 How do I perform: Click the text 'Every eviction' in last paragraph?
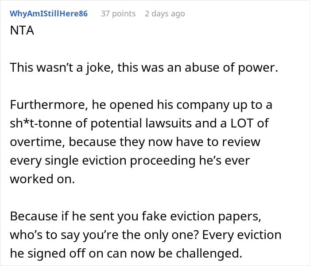tap(242, 235)
